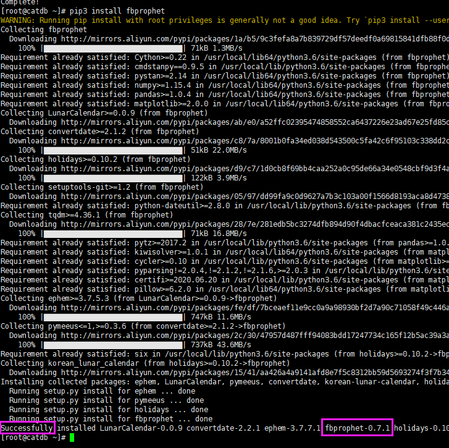
Task: Click the 'cycler>=0.10' requirement line
Action: coord(225,261)
